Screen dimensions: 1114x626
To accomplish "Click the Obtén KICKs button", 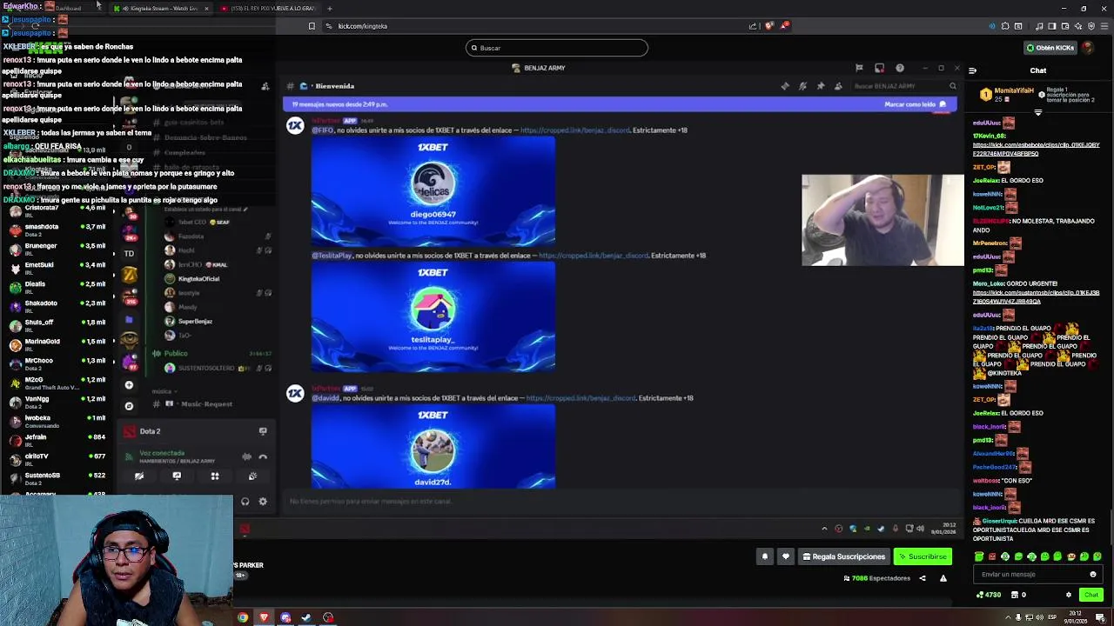I will [1050, 48].
